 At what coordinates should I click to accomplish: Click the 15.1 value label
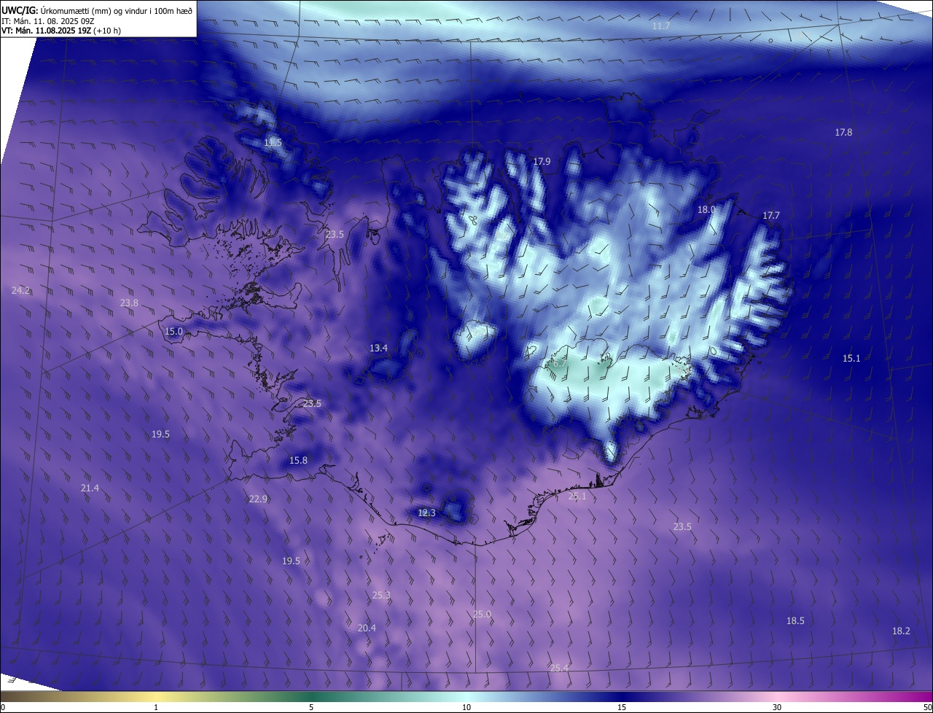coord(851,358)
